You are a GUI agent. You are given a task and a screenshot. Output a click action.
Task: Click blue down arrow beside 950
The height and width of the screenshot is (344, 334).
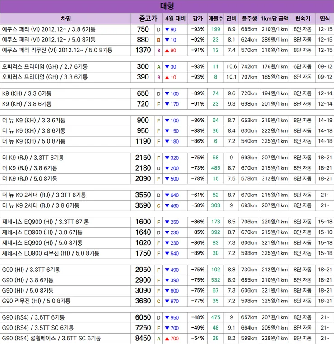[167, 318]
